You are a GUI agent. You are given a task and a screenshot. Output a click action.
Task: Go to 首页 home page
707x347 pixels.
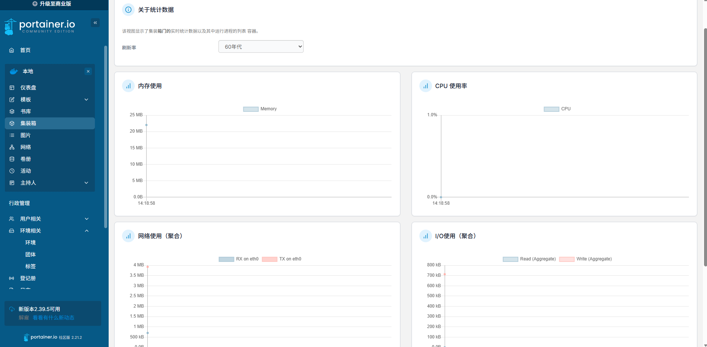click(x=25, y=50)
